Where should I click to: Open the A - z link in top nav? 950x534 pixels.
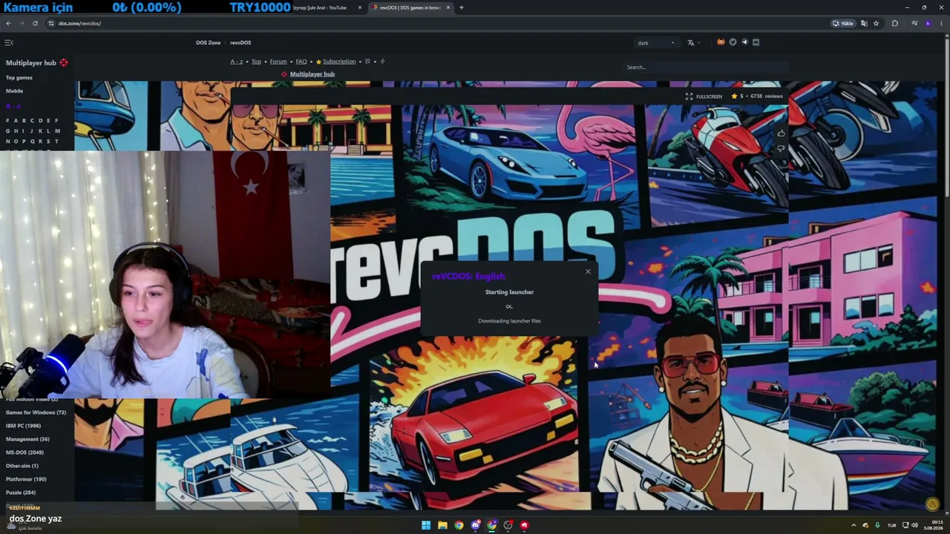tap(236, 62)
